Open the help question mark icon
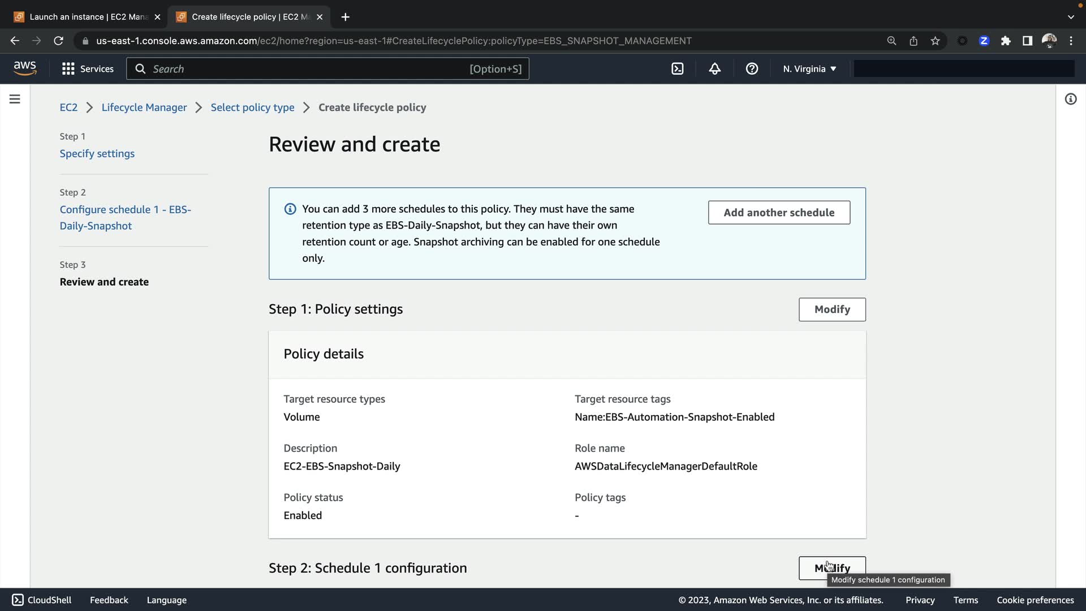The width and height of the screenshot is (1086, 611). click(752, 68)
